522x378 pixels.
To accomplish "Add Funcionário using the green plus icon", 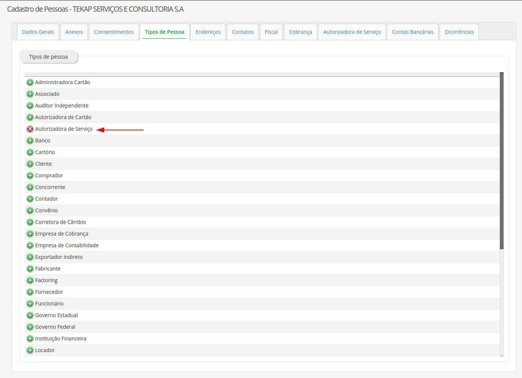I will pyautogui.click(x=30, y=304).
